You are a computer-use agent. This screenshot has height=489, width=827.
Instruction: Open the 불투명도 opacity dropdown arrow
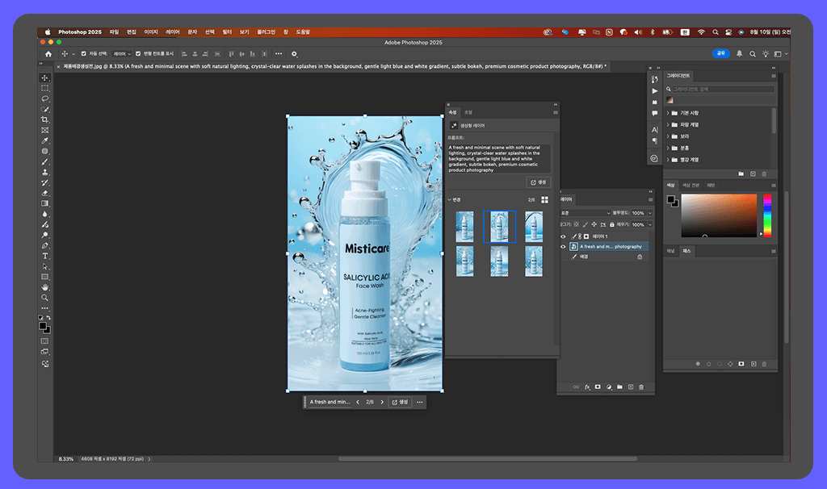coord(650,213)
